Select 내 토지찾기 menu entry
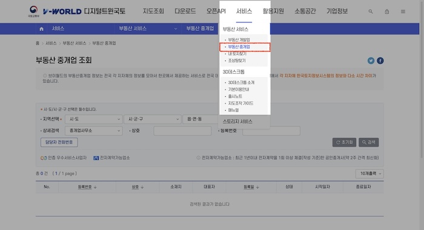Screen dimensions: 424x230 pos(237,54)
